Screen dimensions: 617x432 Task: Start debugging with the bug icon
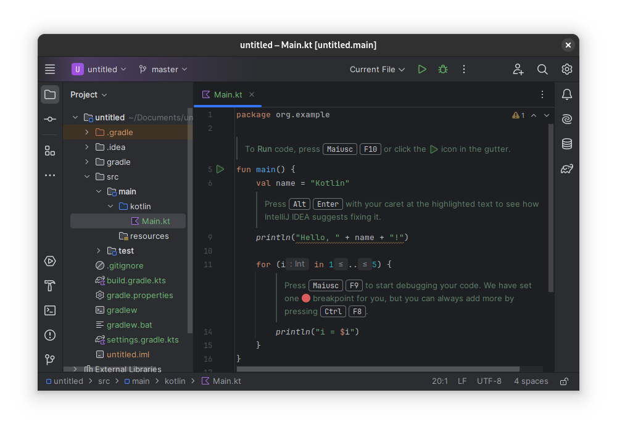point(443,69)
